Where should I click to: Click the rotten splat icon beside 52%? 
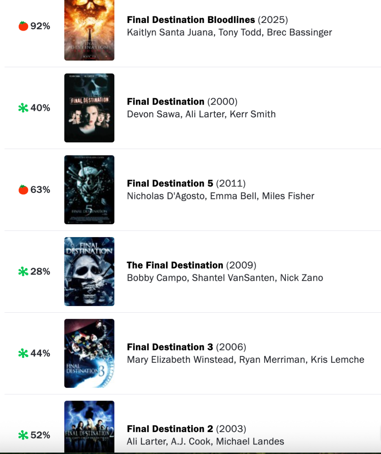tap(23, 435)
